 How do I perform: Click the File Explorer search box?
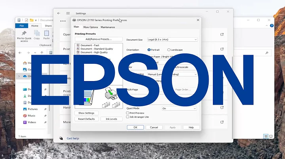click(x=253, y=53)
